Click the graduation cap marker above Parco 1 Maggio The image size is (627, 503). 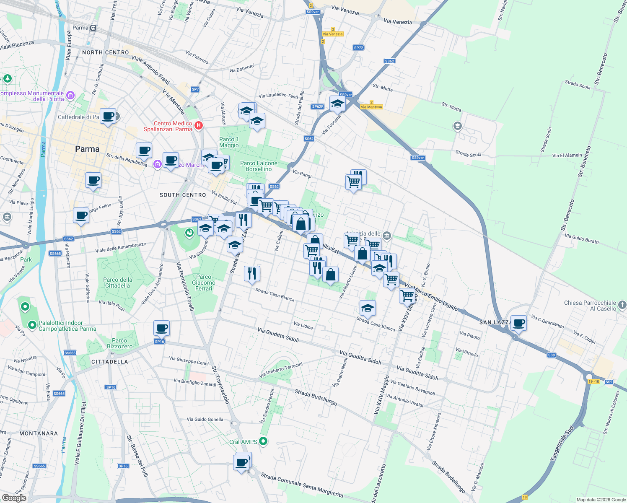pyautogui.click(x=257, y=122)
